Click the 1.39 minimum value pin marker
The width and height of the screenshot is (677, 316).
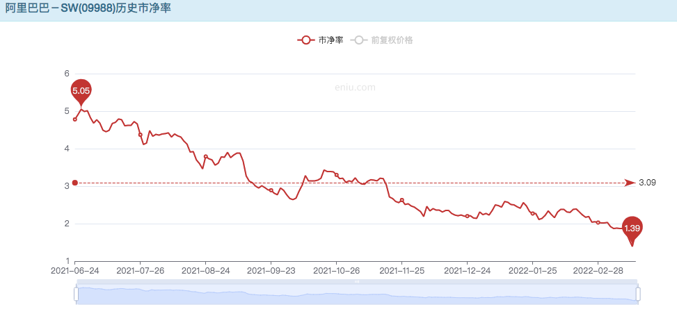click(632, 230)
